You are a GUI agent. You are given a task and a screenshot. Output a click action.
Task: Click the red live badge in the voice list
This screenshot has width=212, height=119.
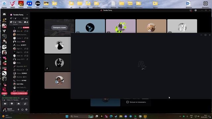(x=26, y=27)
